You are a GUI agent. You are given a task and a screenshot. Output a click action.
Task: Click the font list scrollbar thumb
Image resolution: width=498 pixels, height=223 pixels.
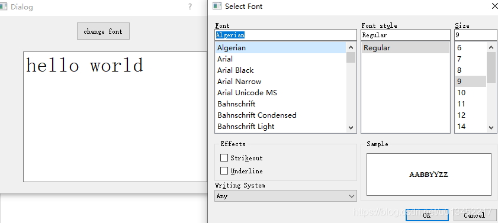[351, 58]
